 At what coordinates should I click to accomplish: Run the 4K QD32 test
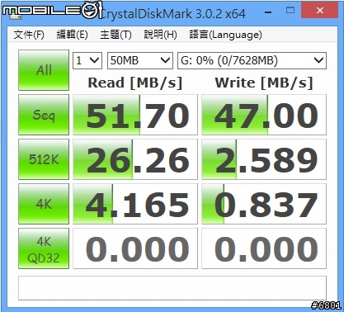pos(44,248)
